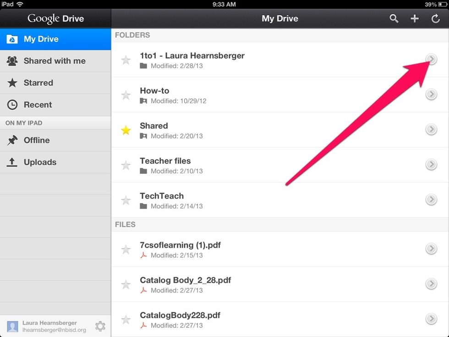
Task: Open details chevron for 7csoflearning (1).pdf
Action: [x=431, y=249]
